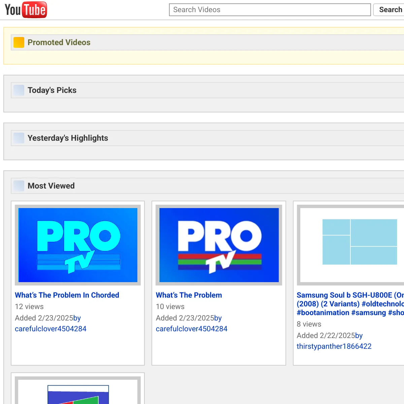Click the Today's Picks section icon

click(x=19, y=90)
